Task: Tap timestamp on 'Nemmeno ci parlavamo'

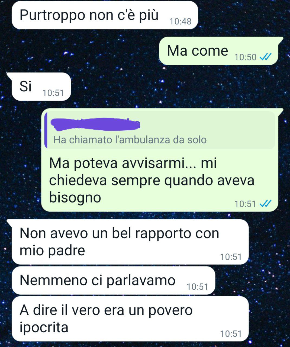Action: click(x=197, y=287)
